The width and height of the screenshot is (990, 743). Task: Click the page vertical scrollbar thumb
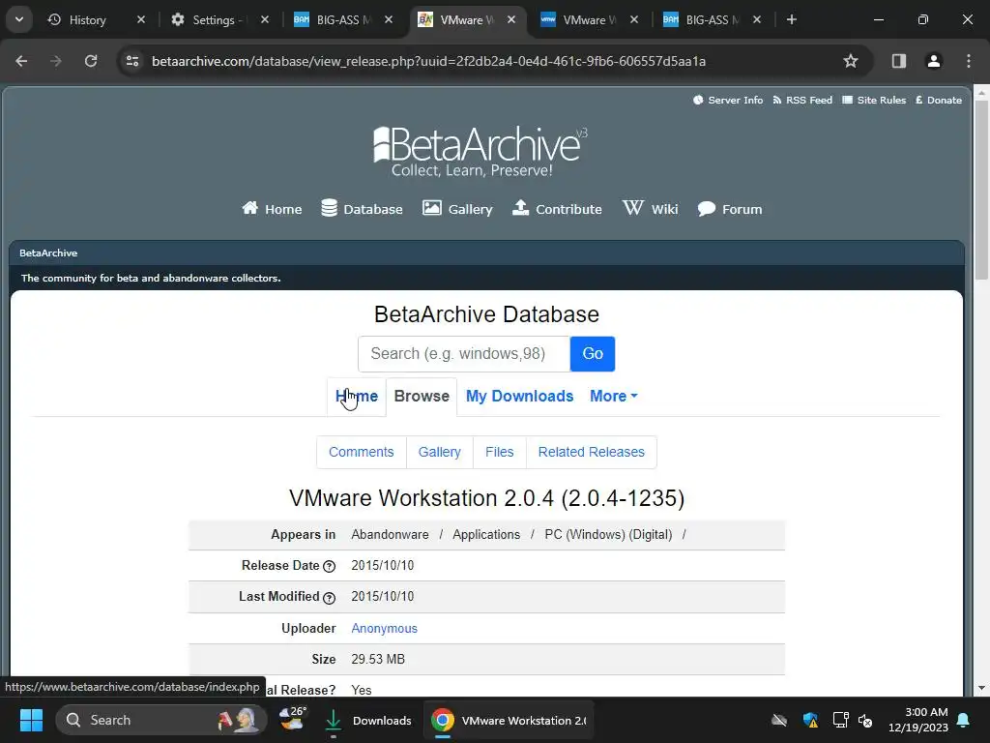click(981, 190)
